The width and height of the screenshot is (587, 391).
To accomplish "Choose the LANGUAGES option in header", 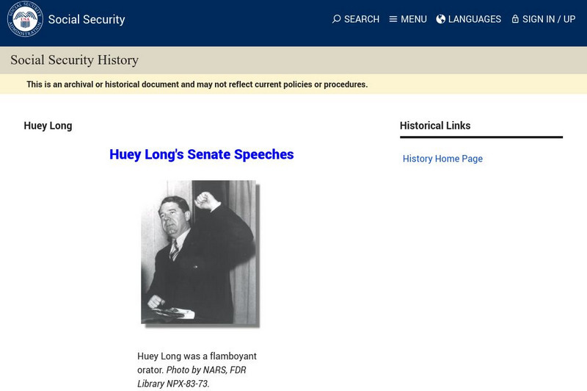I will (475, 19).
